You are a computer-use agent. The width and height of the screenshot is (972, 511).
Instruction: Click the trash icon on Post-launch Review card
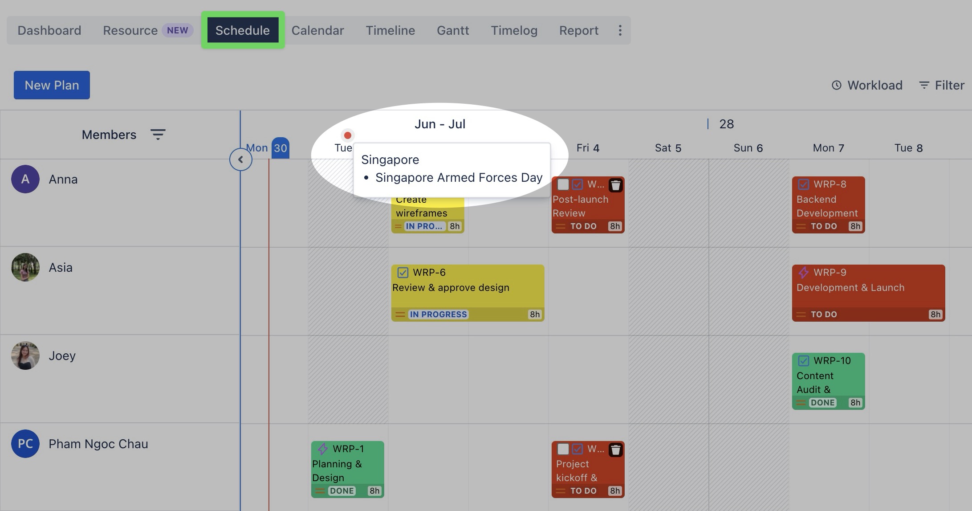tap(616, 185)
